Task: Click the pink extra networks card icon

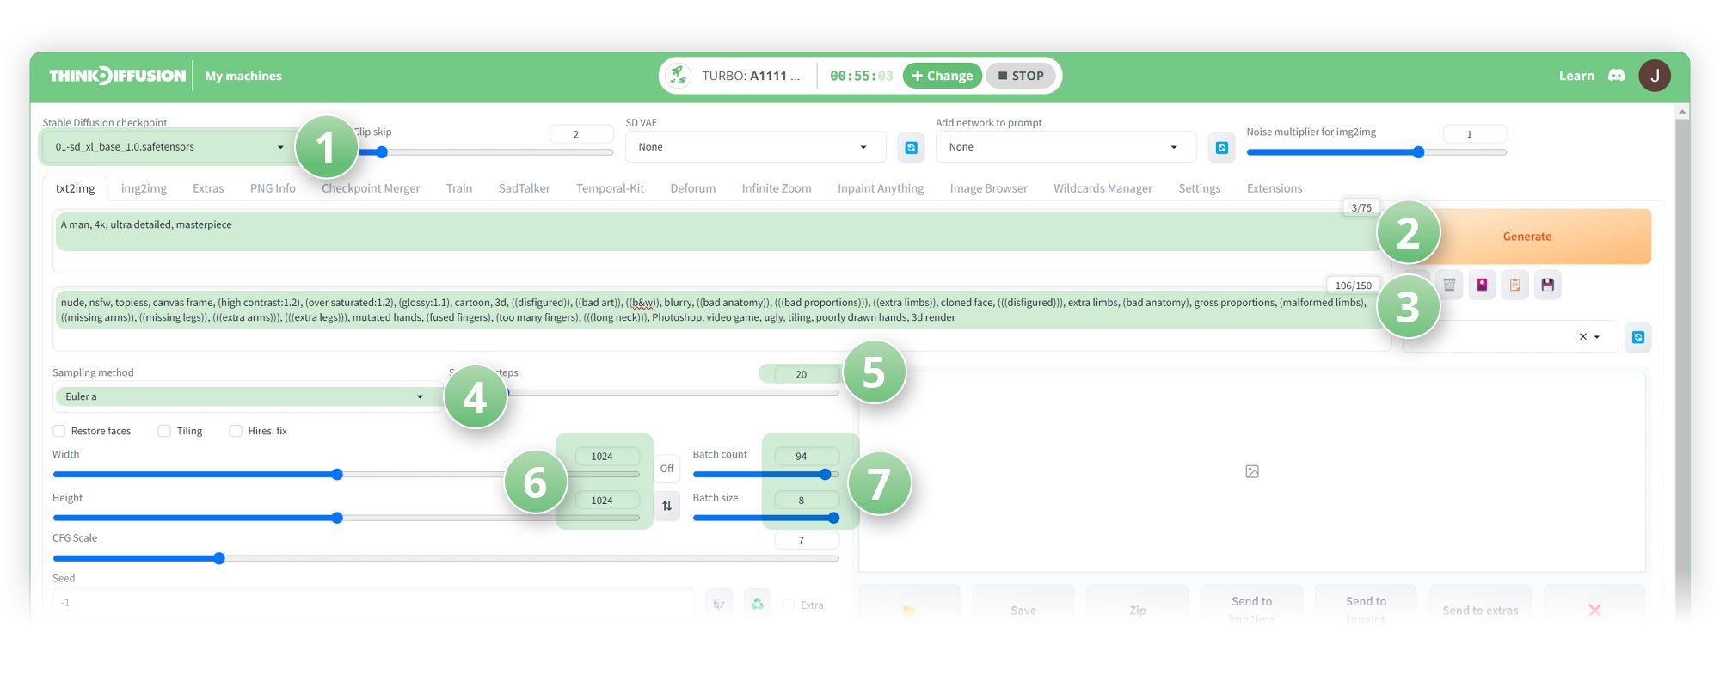Action: (x=1482, y=285)
